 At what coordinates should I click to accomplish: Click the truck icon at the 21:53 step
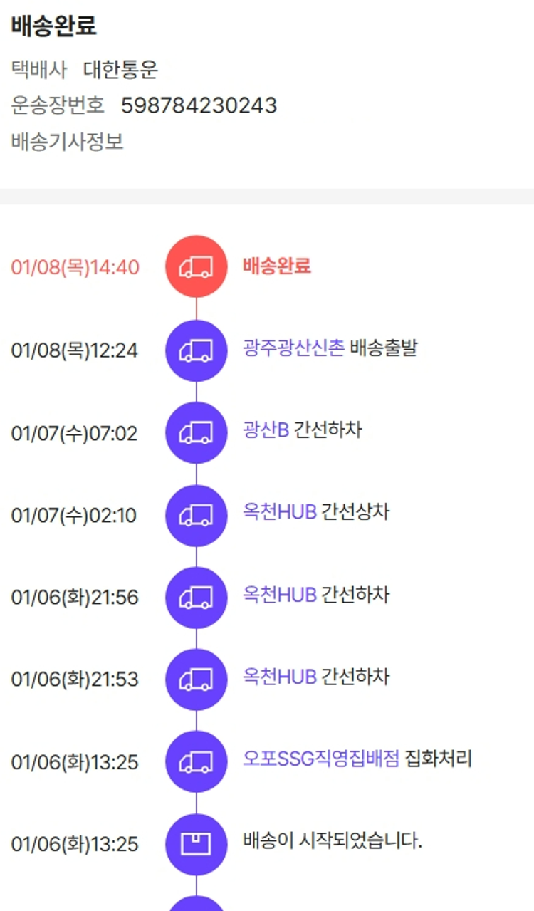196,679
